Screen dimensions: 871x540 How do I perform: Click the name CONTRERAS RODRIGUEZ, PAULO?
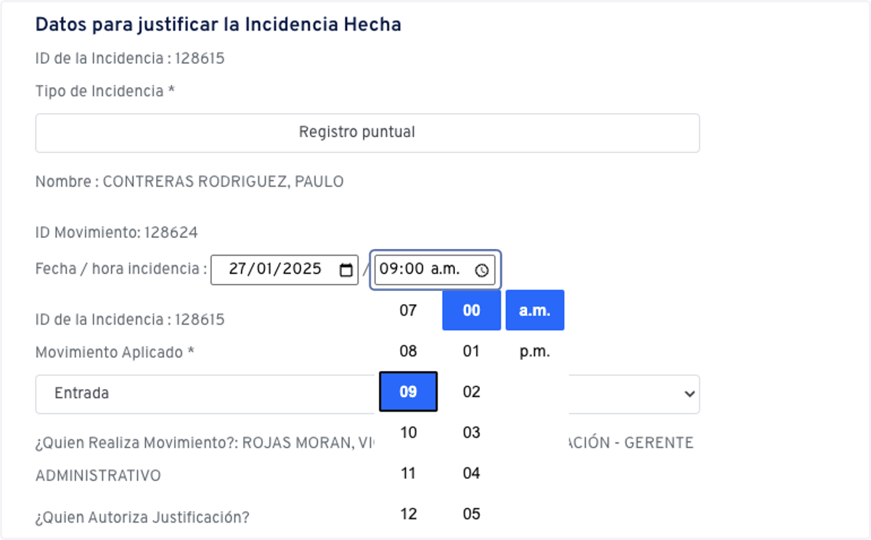[224, 181]
